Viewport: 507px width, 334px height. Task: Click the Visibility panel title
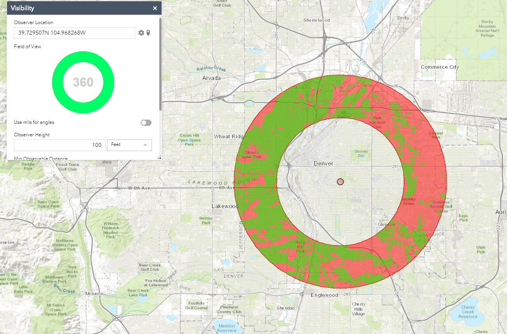tap(23, 8)
